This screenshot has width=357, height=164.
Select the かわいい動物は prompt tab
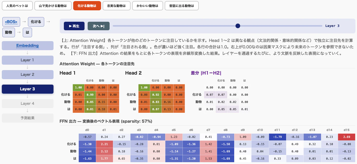point(147,6)
